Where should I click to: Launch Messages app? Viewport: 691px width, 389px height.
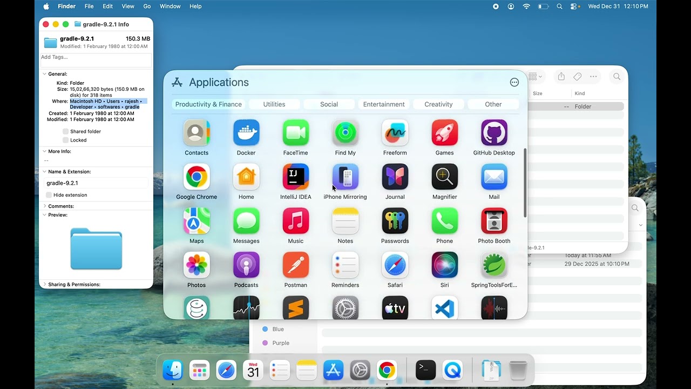[246, 222]
